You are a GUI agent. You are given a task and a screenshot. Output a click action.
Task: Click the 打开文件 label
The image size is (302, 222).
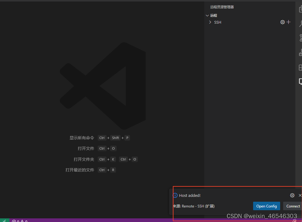[86, 148]
